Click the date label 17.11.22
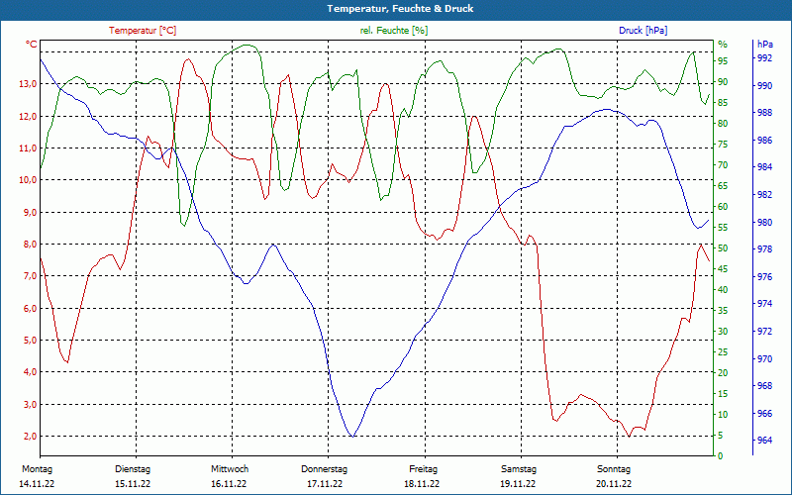The width and height of the screenshot is (792, 495). coord(325,484)
